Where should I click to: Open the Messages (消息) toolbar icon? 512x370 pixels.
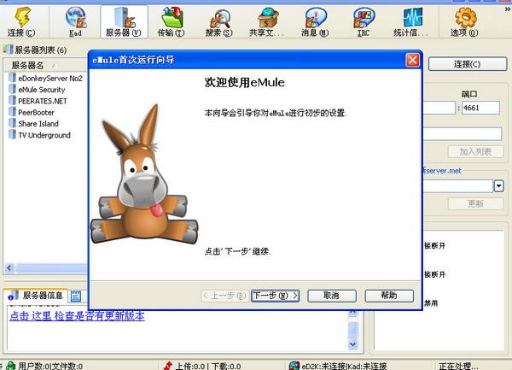(x=315, y=17)
